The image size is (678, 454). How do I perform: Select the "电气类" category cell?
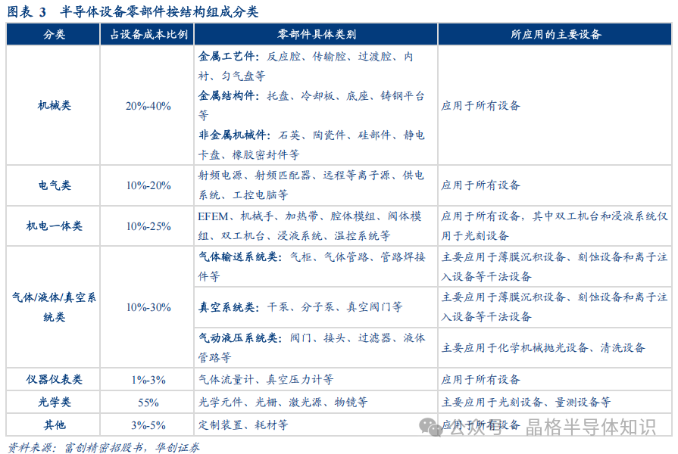(x=54, y=185)
